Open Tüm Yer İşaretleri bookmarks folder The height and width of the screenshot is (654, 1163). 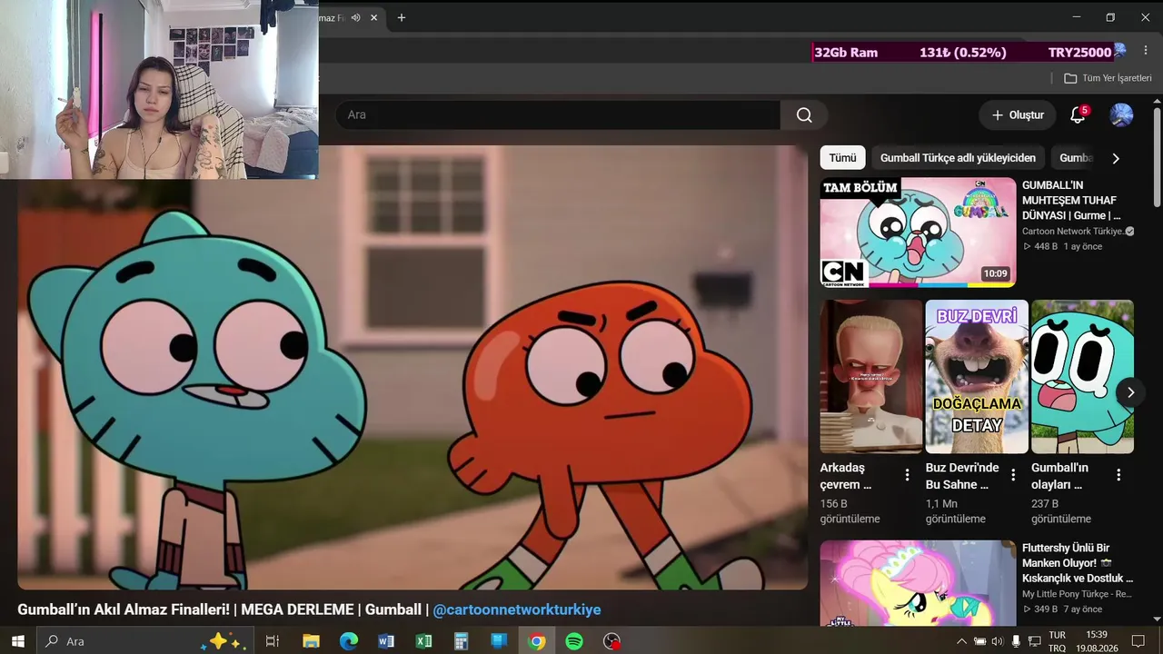[1108, 78]
